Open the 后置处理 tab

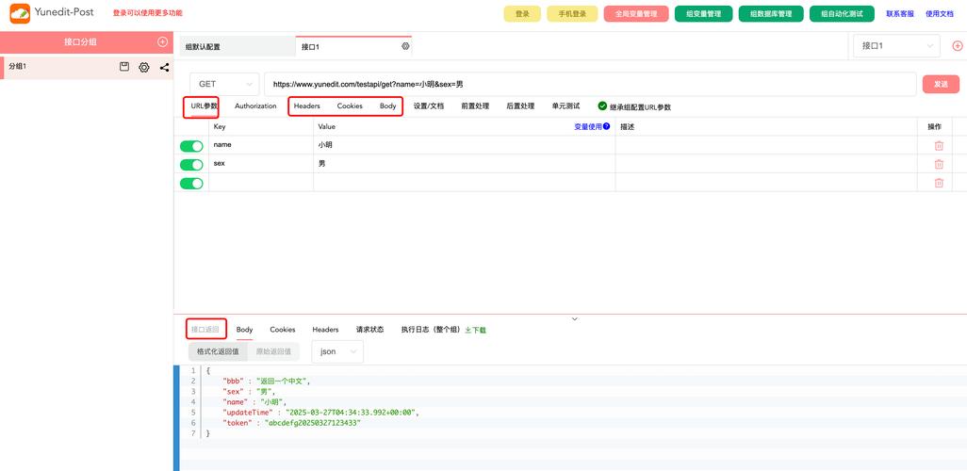pos(520,106)
